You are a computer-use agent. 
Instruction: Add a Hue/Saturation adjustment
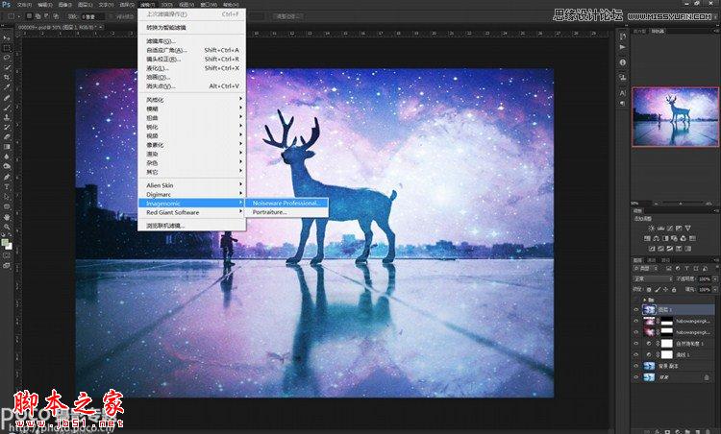(x=647, y=238)
